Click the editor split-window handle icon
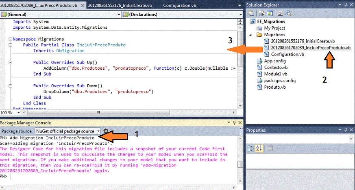 (x=240, y=21)
